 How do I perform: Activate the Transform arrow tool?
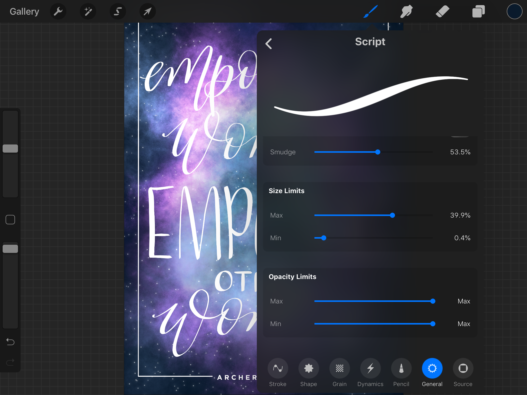pos(148,12)
